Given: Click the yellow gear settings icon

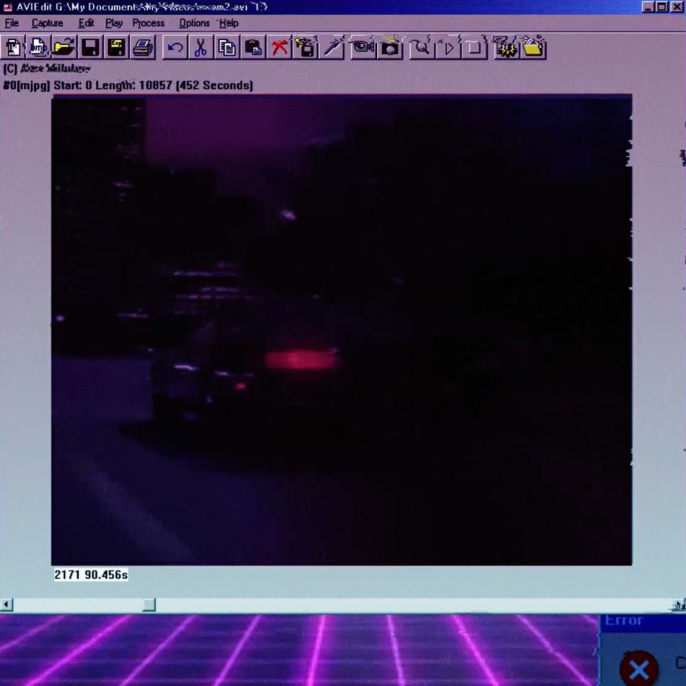Looking at the screenshot, I should pos(506,48).
